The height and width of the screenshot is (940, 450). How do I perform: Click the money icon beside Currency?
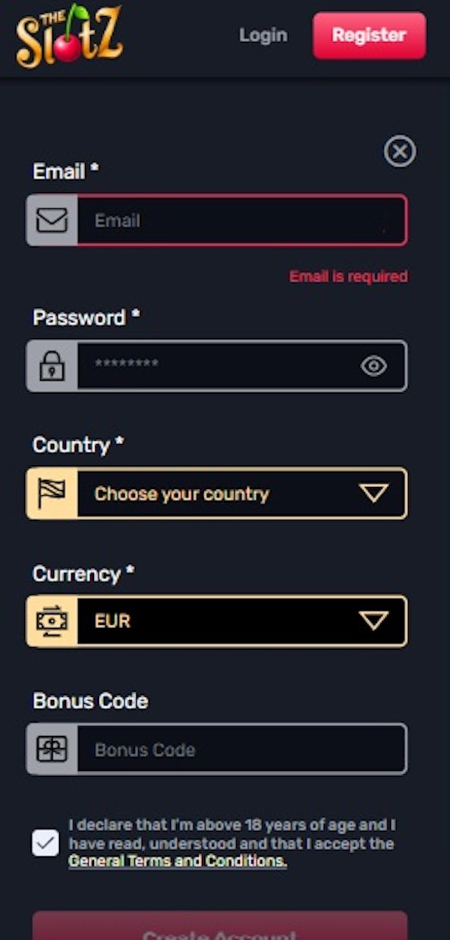[52, 621]
